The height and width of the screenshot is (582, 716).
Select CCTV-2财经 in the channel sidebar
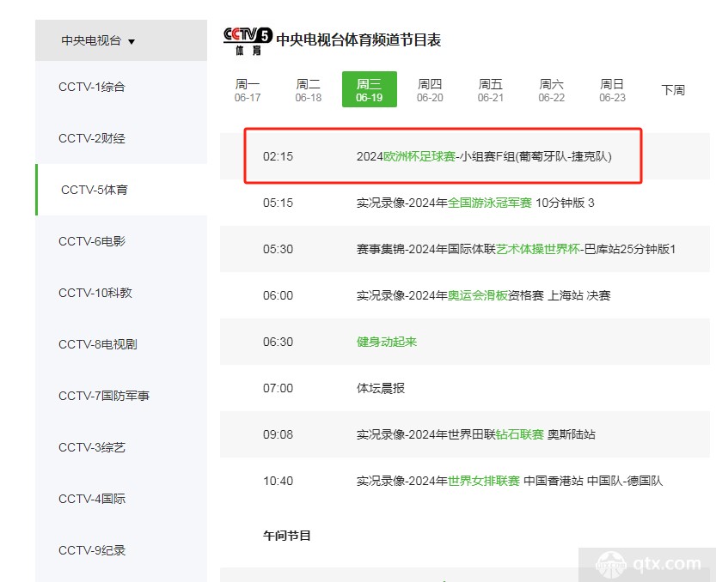pos(121,138)
